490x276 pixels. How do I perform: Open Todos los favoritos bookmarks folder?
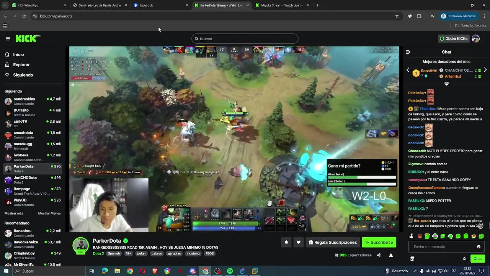coord(470,26)
